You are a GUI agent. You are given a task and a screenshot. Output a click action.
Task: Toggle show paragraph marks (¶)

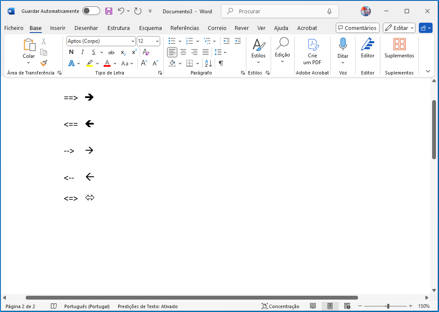click(x=221, y=63)
